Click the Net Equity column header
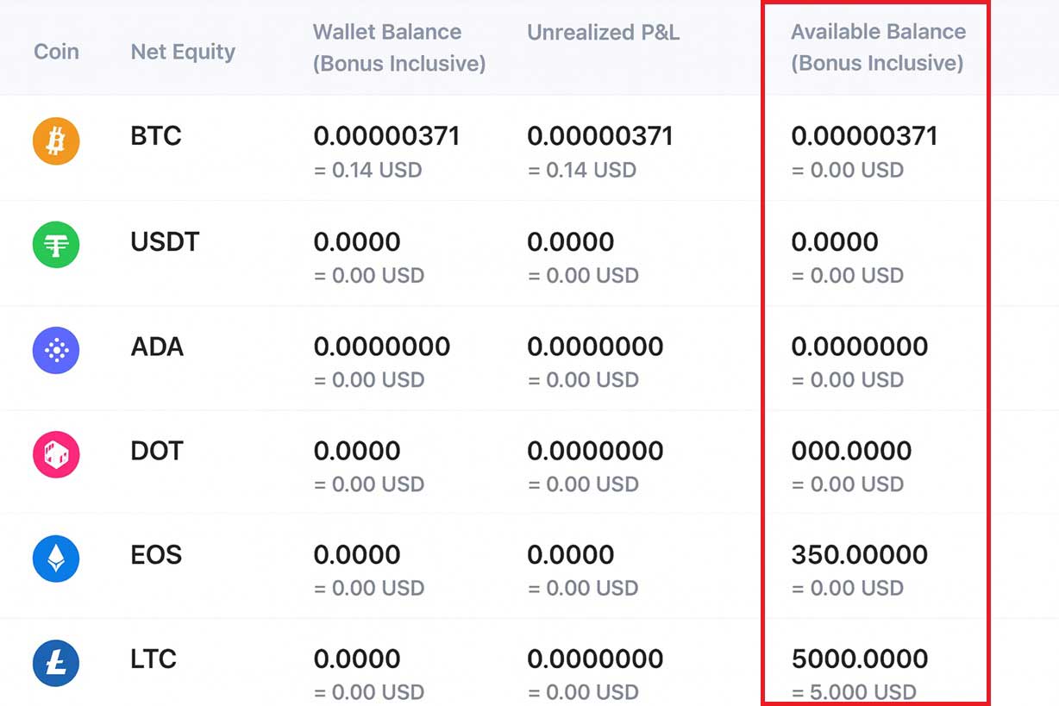Screen dimensions: 1059x706 point(182,52)
